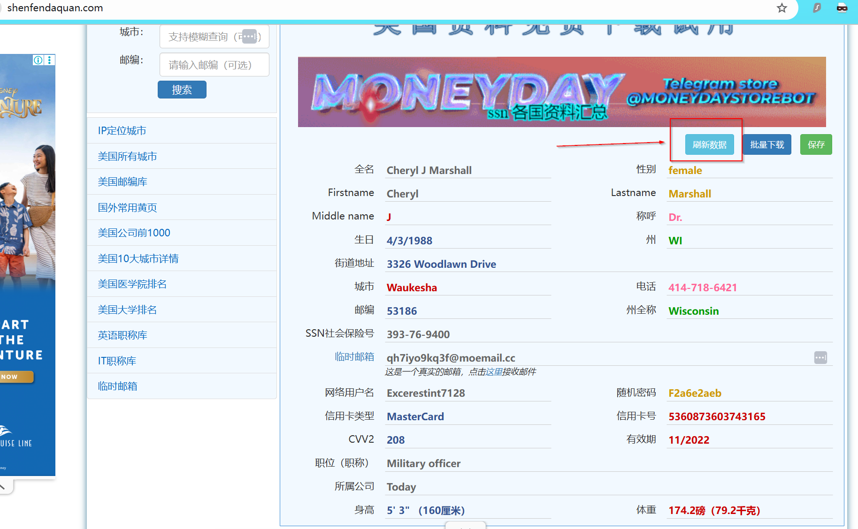Open the ellipsis icon inside the city input
Screen dimensions: 858x529
[x=249, y=36]
